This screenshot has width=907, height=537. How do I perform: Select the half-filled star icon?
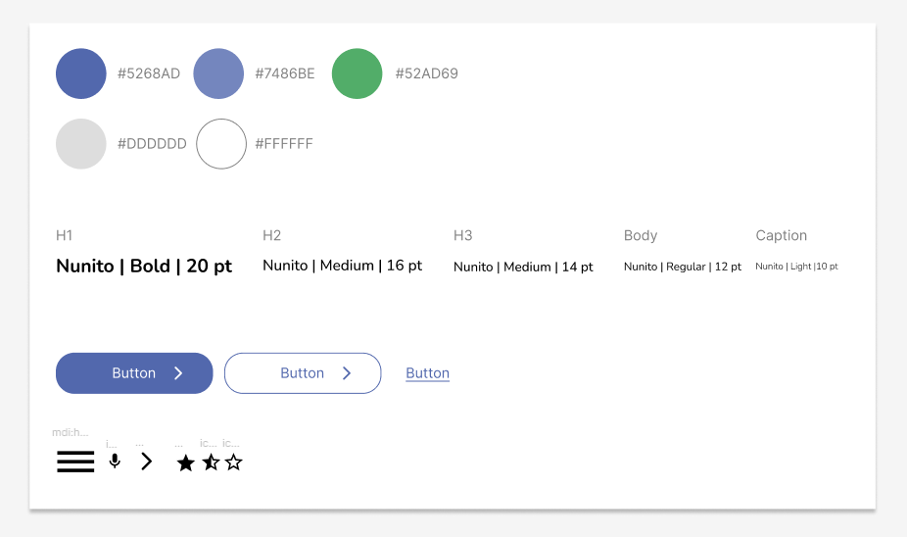click(211, 463)
